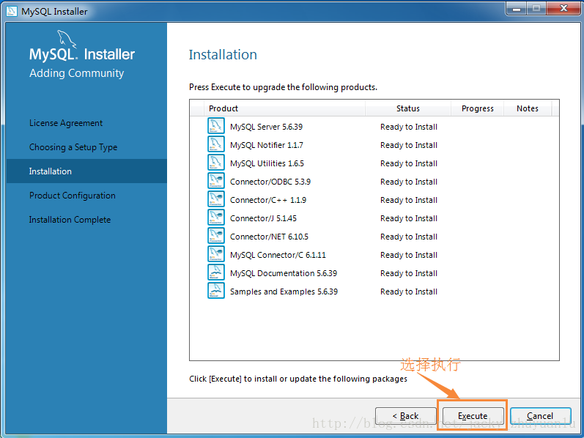Select the Connector/J 5.1.45 row text
This screenshot has height=438, width=584.
(263, 218)
